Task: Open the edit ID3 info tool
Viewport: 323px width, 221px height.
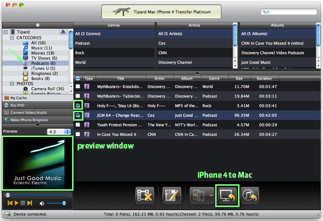Action: [172, 196]
